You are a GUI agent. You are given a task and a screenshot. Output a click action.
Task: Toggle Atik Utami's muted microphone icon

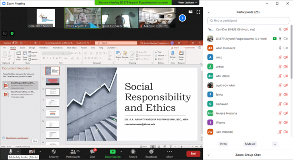pos(280,76)
